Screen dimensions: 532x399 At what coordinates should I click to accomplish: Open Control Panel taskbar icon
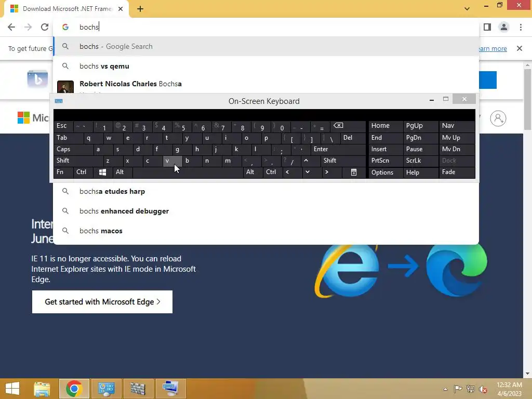(107, 389)
